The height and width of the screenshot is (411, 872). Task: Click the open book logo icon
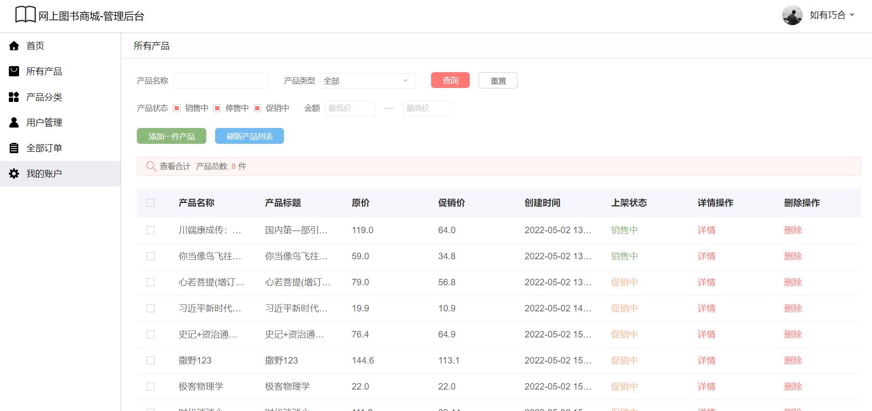(25, 15)
